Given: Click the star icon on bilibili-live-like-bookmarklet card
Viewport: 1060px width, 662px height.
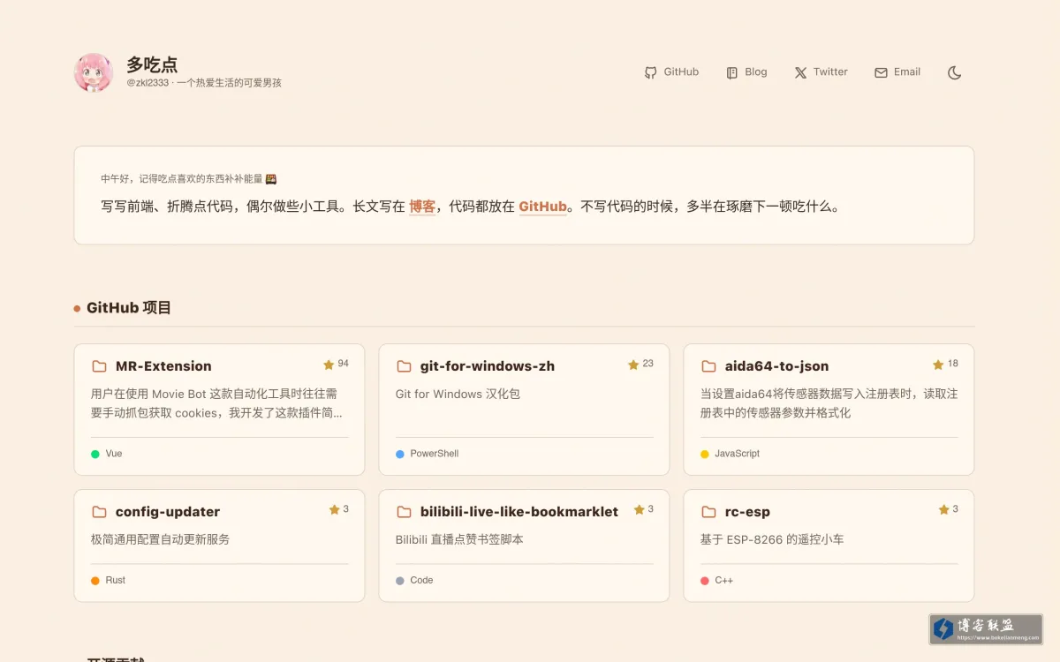Looking at the screenshot, I should point(639,509).
